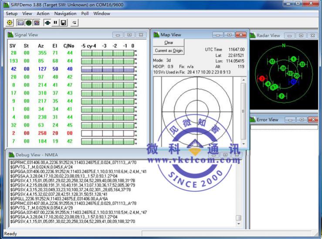Toggle the connect to data source icon

coord(47,23)
